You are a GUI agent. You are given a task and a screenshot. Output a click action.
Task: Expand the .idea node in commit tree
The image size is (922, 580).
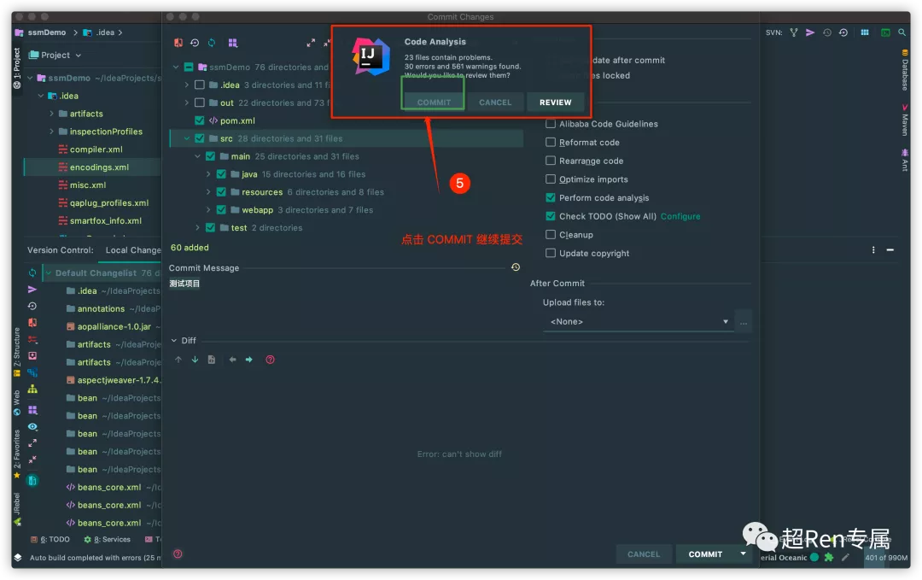tap(187, 85)
